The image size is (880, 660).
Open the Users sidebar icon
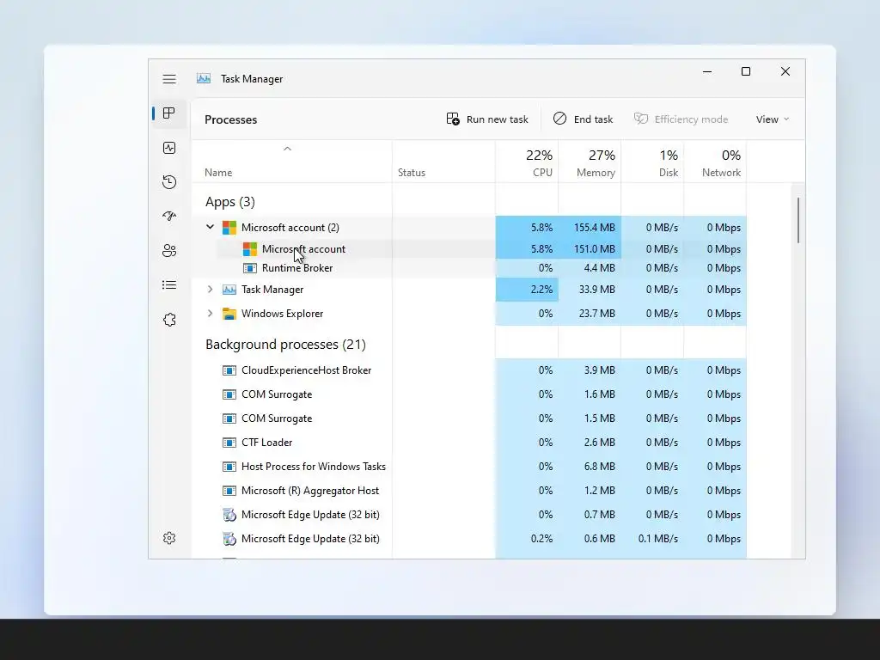pos(169,250)
